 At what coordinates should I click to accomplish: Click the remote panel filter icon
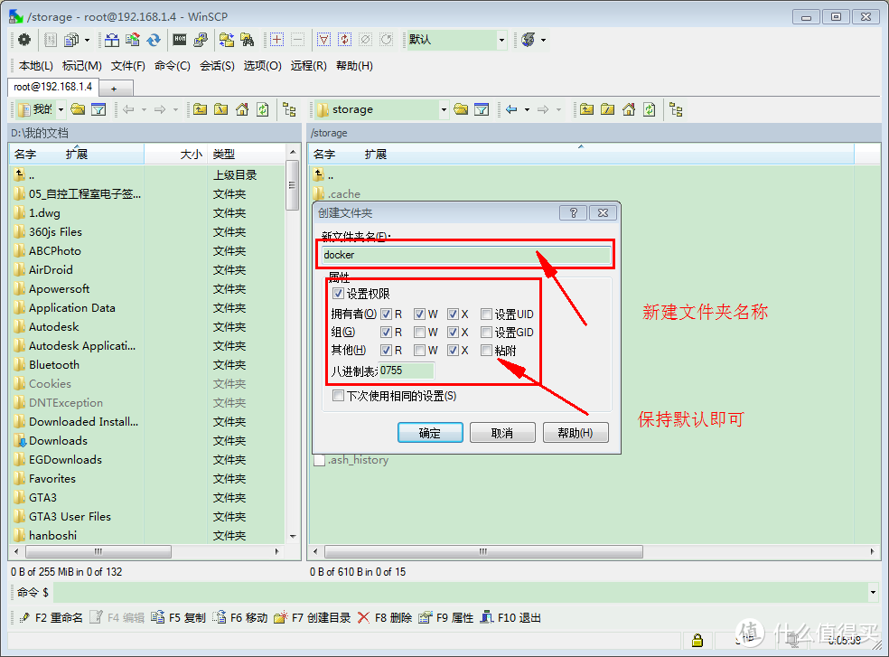click(x=482, y=109)
